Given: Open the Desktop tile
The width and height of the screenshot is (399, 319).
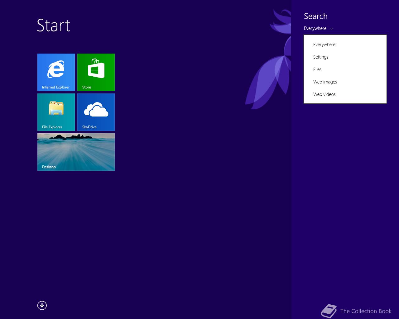Looking at the screenshot, I should 76,152.
